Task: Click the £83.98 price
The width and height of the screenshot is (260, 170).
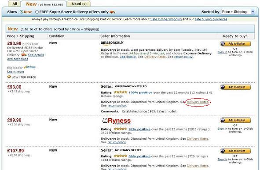Action: (x=14, y=44)
